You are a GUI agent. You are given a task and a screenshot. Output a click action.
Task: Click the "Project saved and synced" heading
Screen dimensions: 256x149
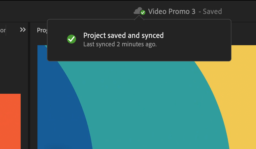[124, 35]
